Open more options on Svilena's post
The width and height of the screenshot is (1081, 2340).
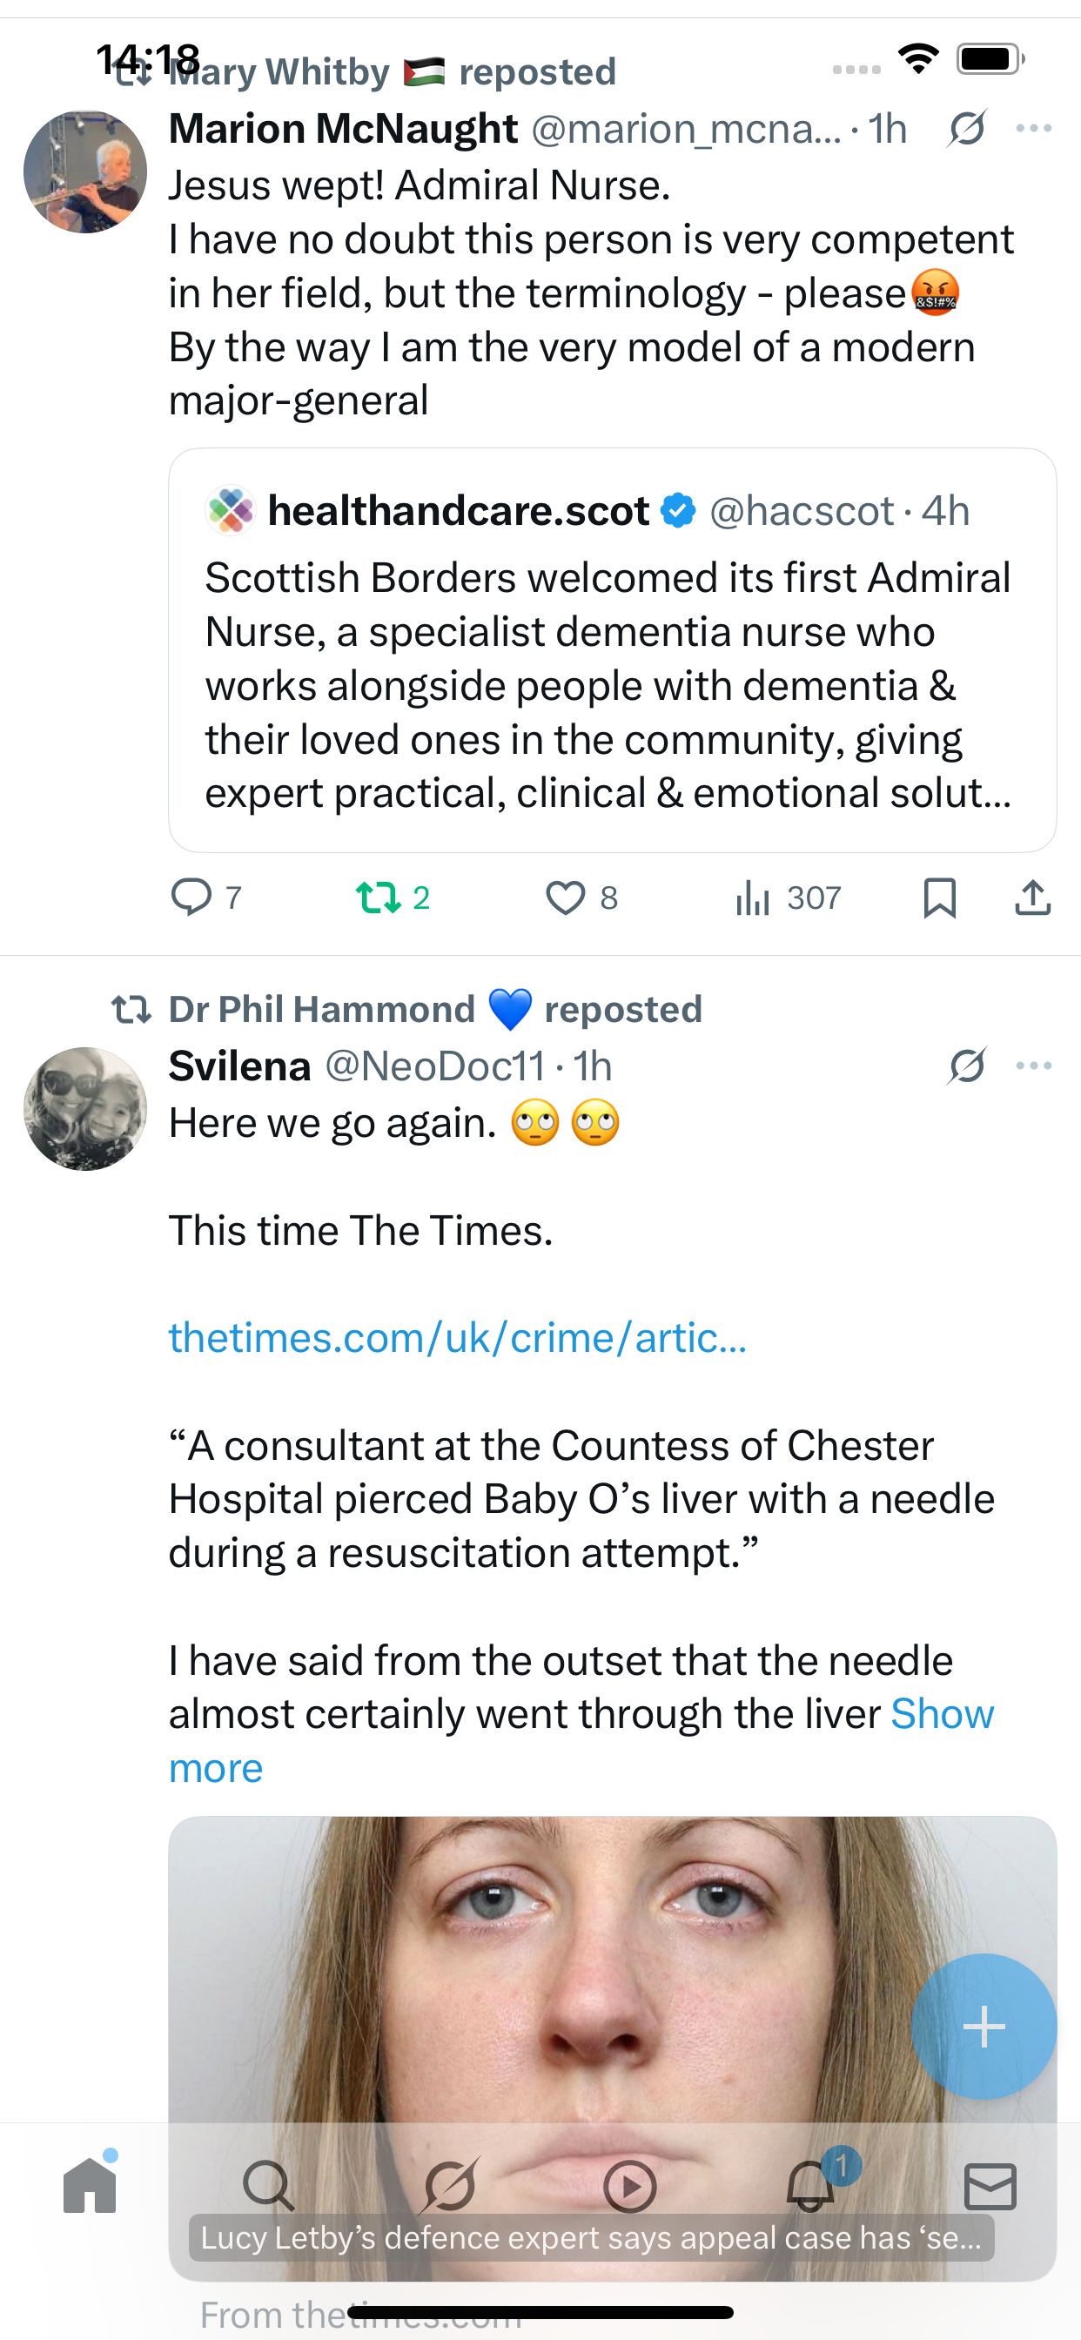[x=1034, y=1066]
